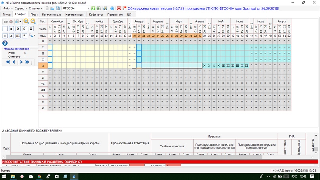The image size is (320, 180).
Task: Open the new version 3.0.7.29 update link
Action: (x=203, y=8)
